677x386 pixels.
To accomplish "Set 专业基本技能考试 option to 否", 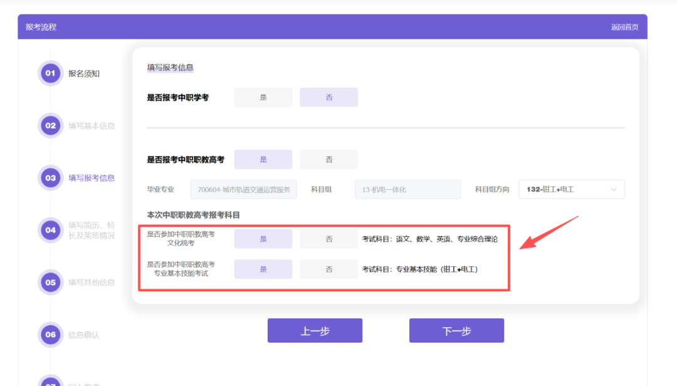I will [328, 269].
